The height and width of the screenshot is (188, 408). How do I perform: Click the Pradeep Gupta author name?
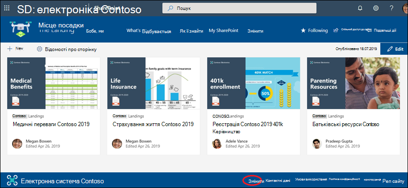coord(339,141)
